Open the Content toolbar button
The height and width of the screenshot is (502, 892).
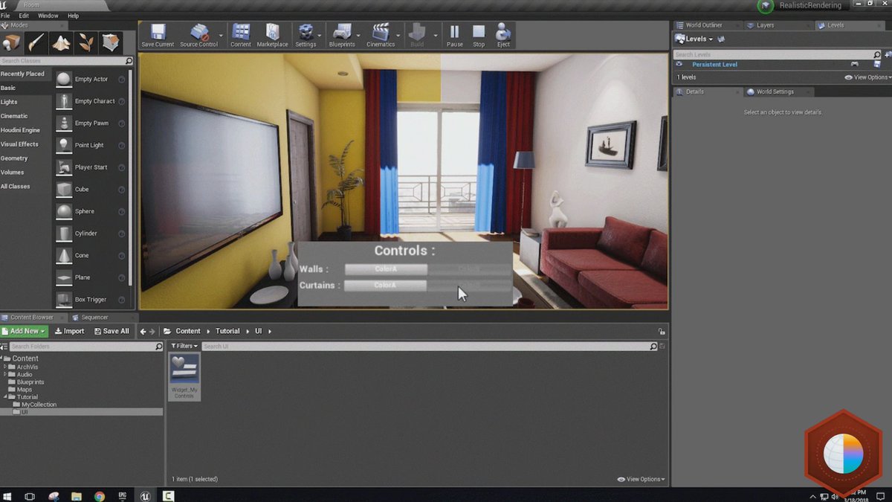241,36
